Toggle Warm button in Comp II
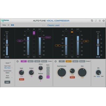 [72, 77]
